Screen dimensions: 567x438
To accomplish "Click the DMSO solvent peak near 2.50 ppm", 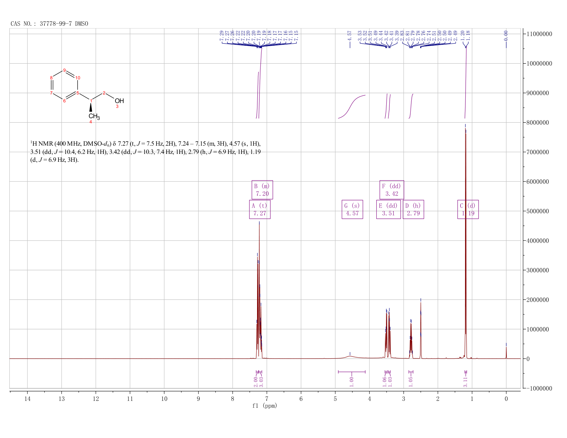I will 421,330.
